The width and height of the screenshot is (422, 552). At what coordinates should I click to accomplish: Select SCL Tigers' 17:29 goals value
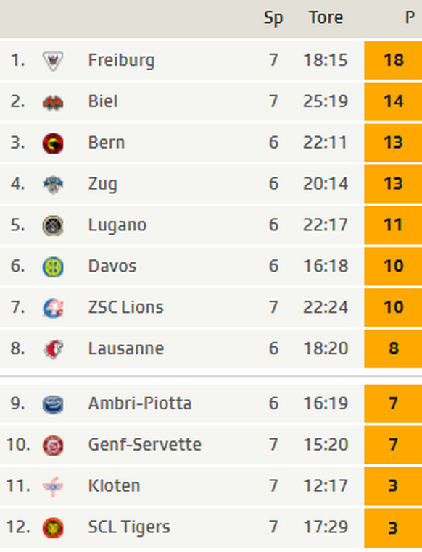326,527
